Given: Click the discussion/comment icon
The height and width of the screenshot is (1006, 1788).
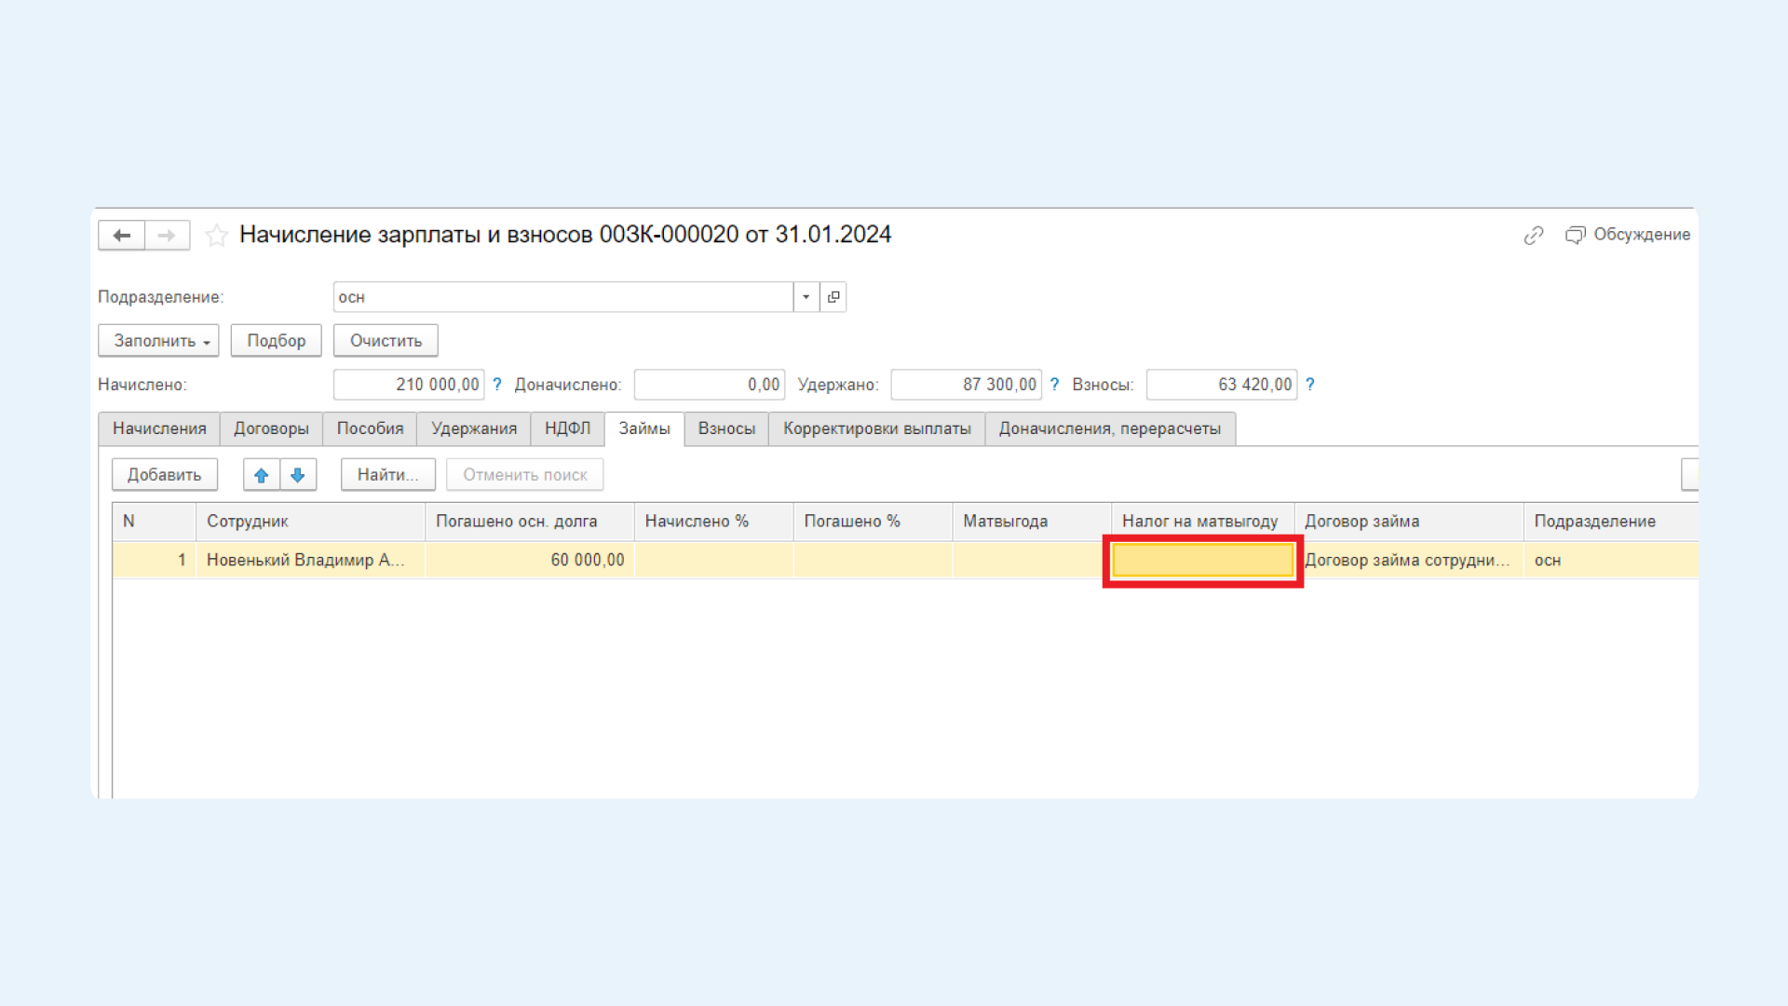Looking at the screenshot, I should pyautogui.click(x=1576, y=235).
